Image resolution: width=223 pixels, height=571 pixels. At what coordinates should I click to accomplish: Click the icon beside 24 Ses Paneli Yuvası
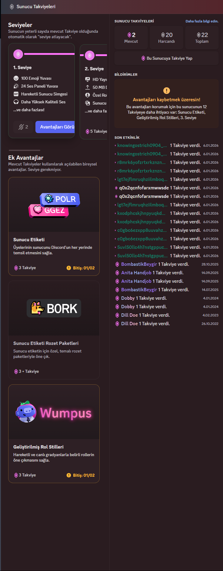click(x=16, y=86)
